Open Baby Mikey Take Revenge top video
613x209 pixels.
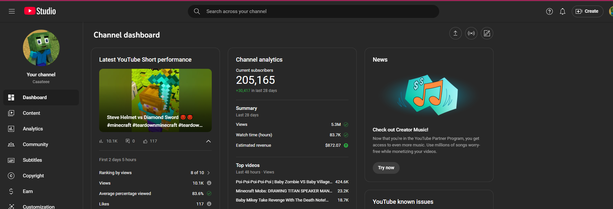[282, 200]
